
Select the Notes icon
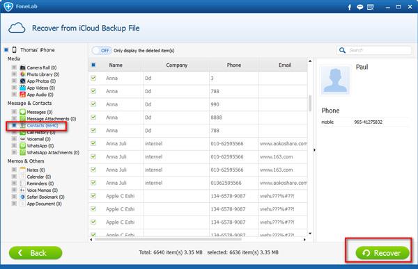tap(23, 170)
